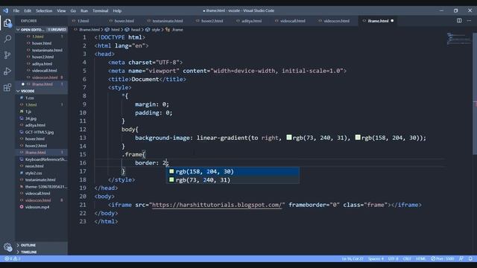
Task: Open the Source Control view icon
Action: (7, 55)
